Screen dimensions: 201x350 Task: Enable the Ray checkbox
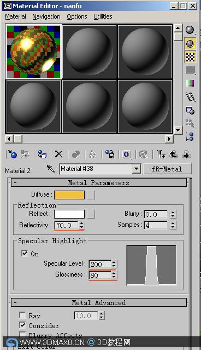pyautogui.click(x=22, y=315)
